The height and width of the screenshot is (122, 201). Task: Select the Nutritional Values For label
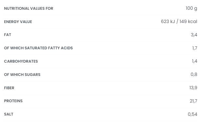[29, 8]
